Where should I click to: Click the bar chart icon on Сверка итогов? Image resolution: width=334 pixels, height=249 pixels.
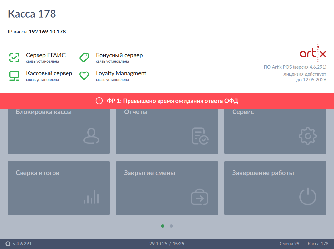[x=91, y=197]
